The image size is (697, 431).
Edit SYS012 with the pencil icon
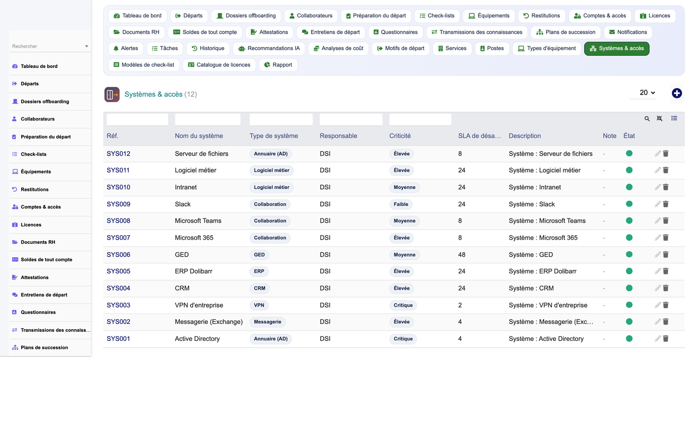[x=657, y=154]
